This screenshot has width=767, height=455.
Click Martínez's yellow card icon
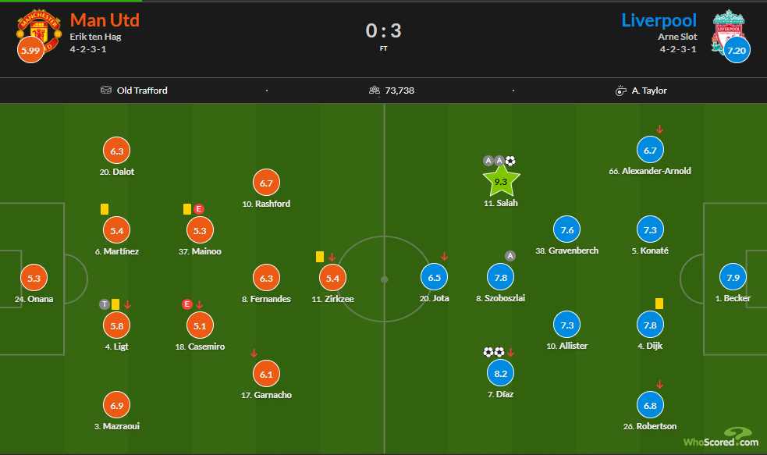pyautogui.click(x=105, y=209)
